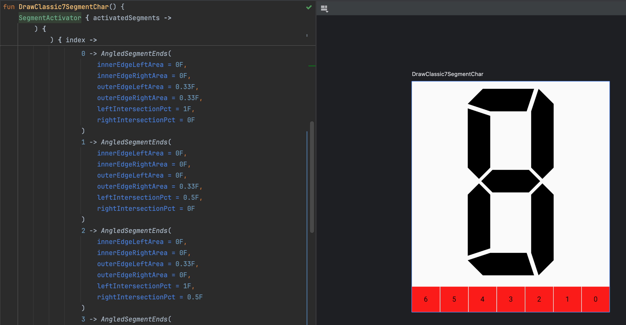Toggle segment button 2 in preview
Viewport: 626px width, 325px height.
click(x=539, y=299)
